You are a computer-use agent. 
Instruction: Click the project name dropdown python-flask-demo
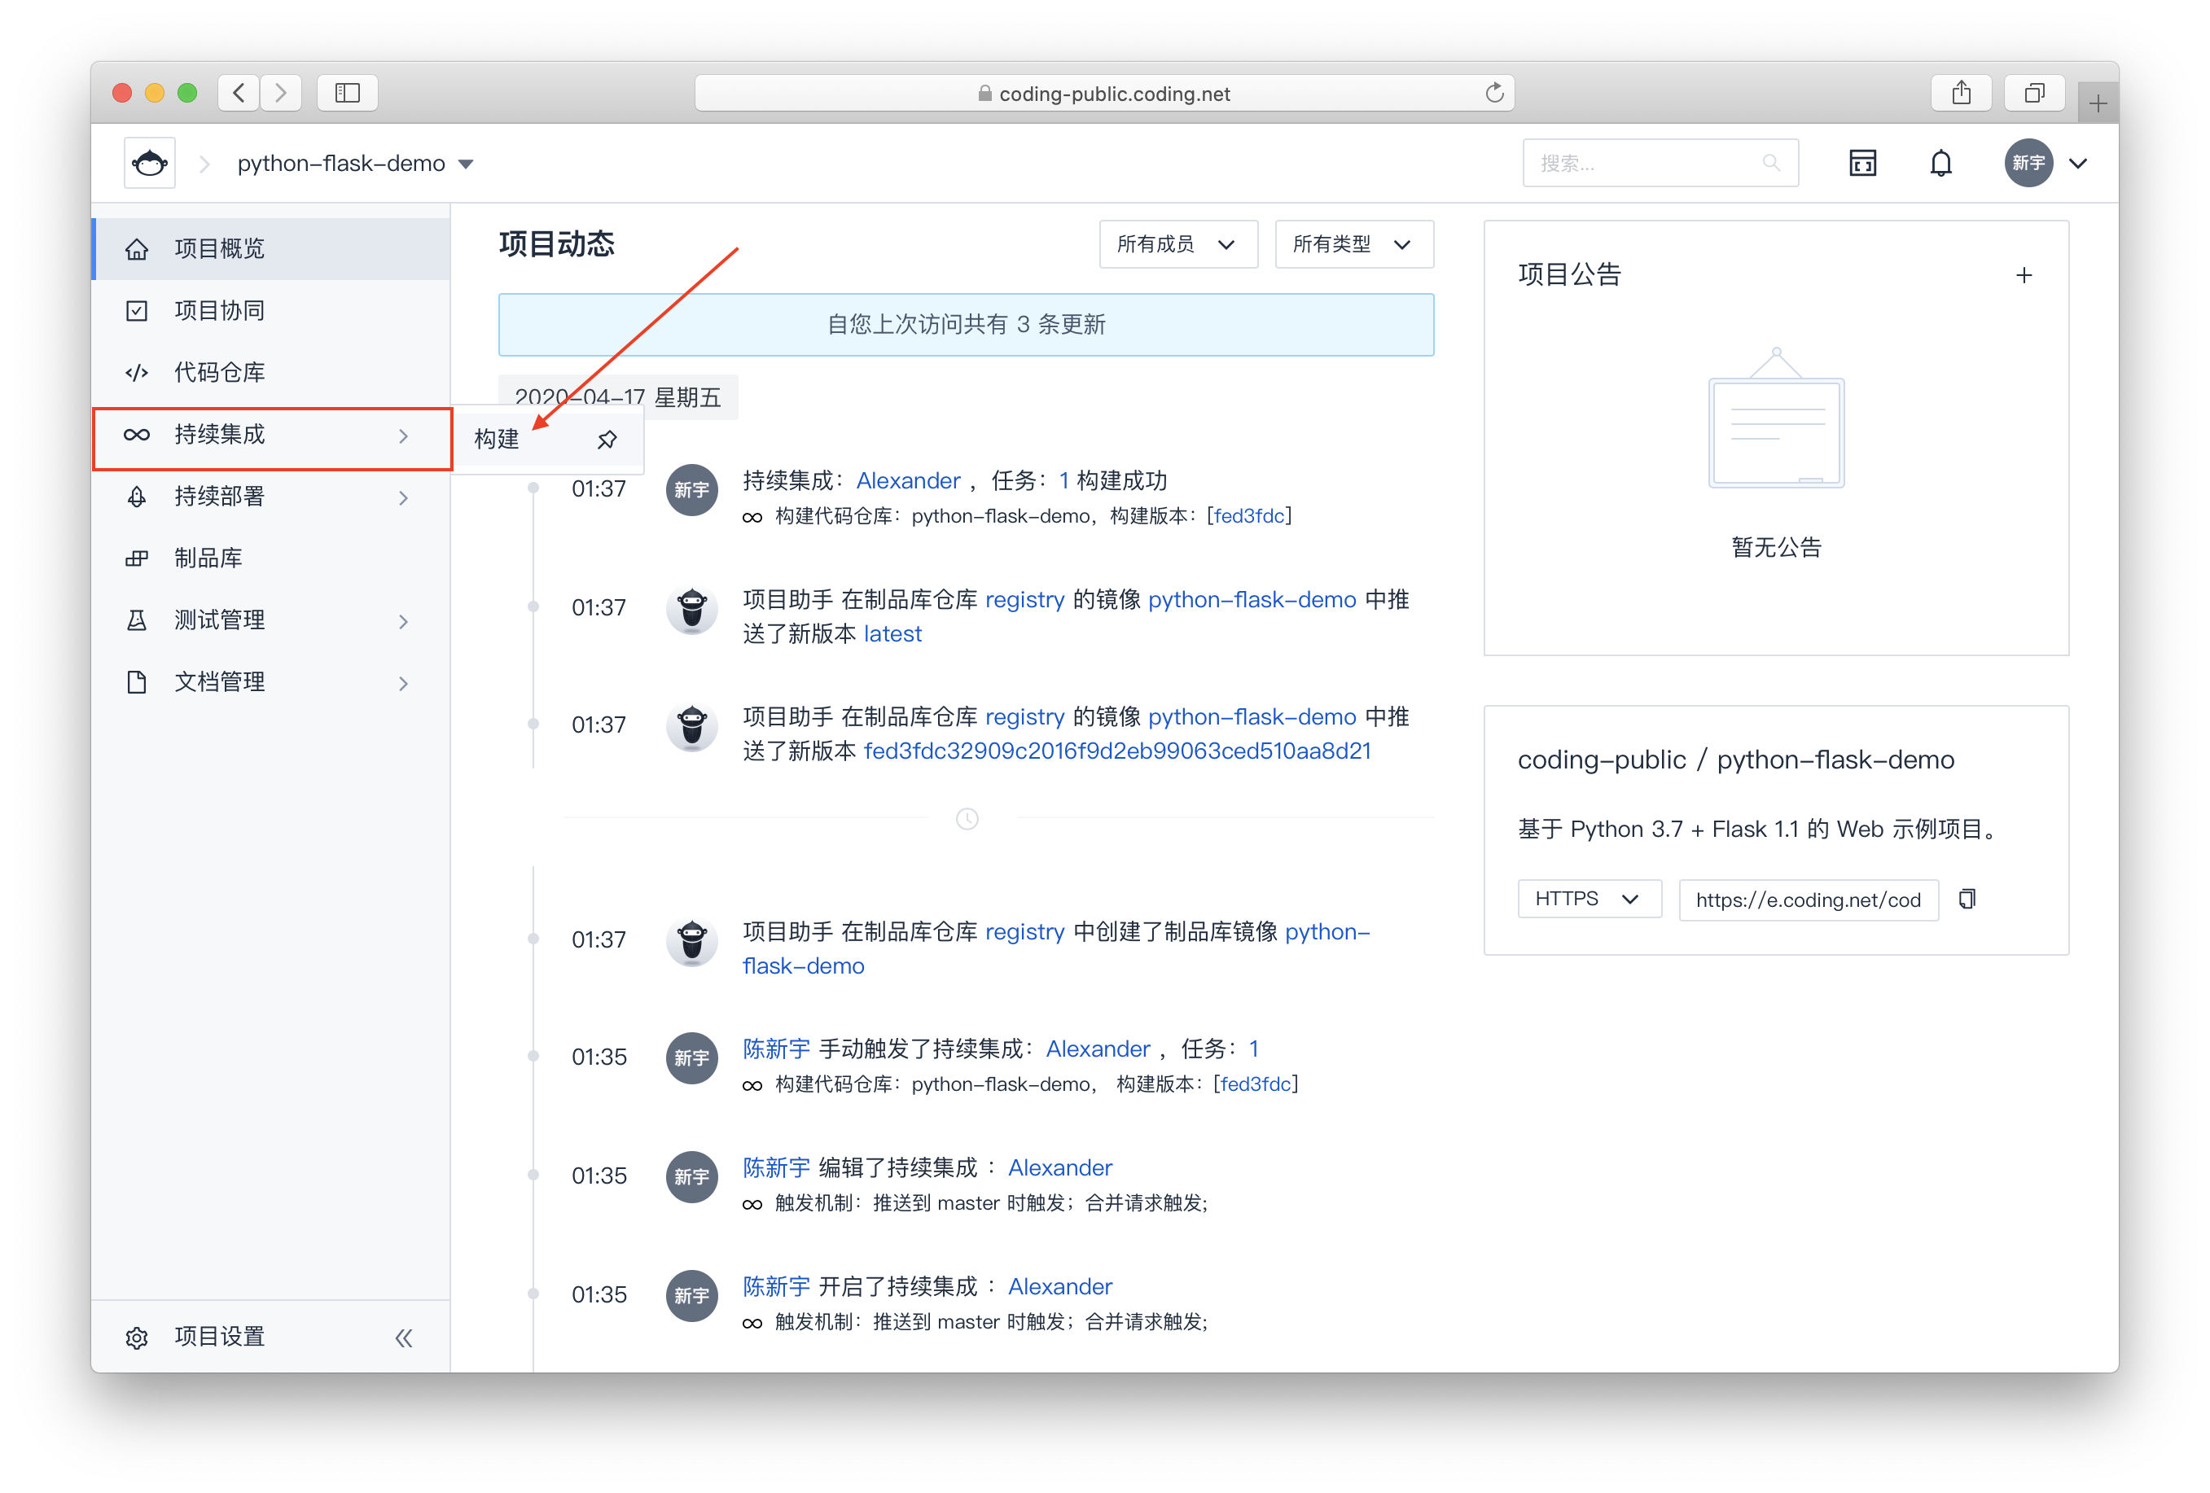pos(351,163)
